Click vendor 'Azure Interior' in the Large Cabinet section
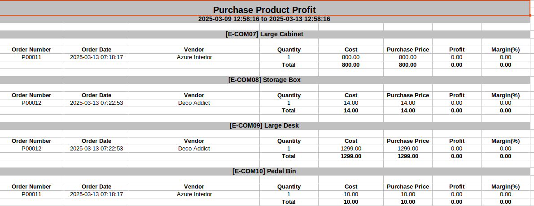This screenshot has height=206, width=534. pos(194,57)
